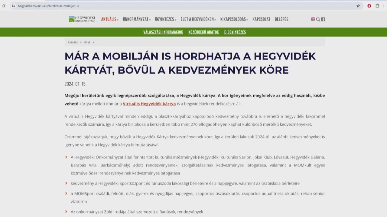Viewport: 387px width, 217px height.
Task: Follow the Virtuális Hegyvidék kártya link
Action: (x=149, y=104)
